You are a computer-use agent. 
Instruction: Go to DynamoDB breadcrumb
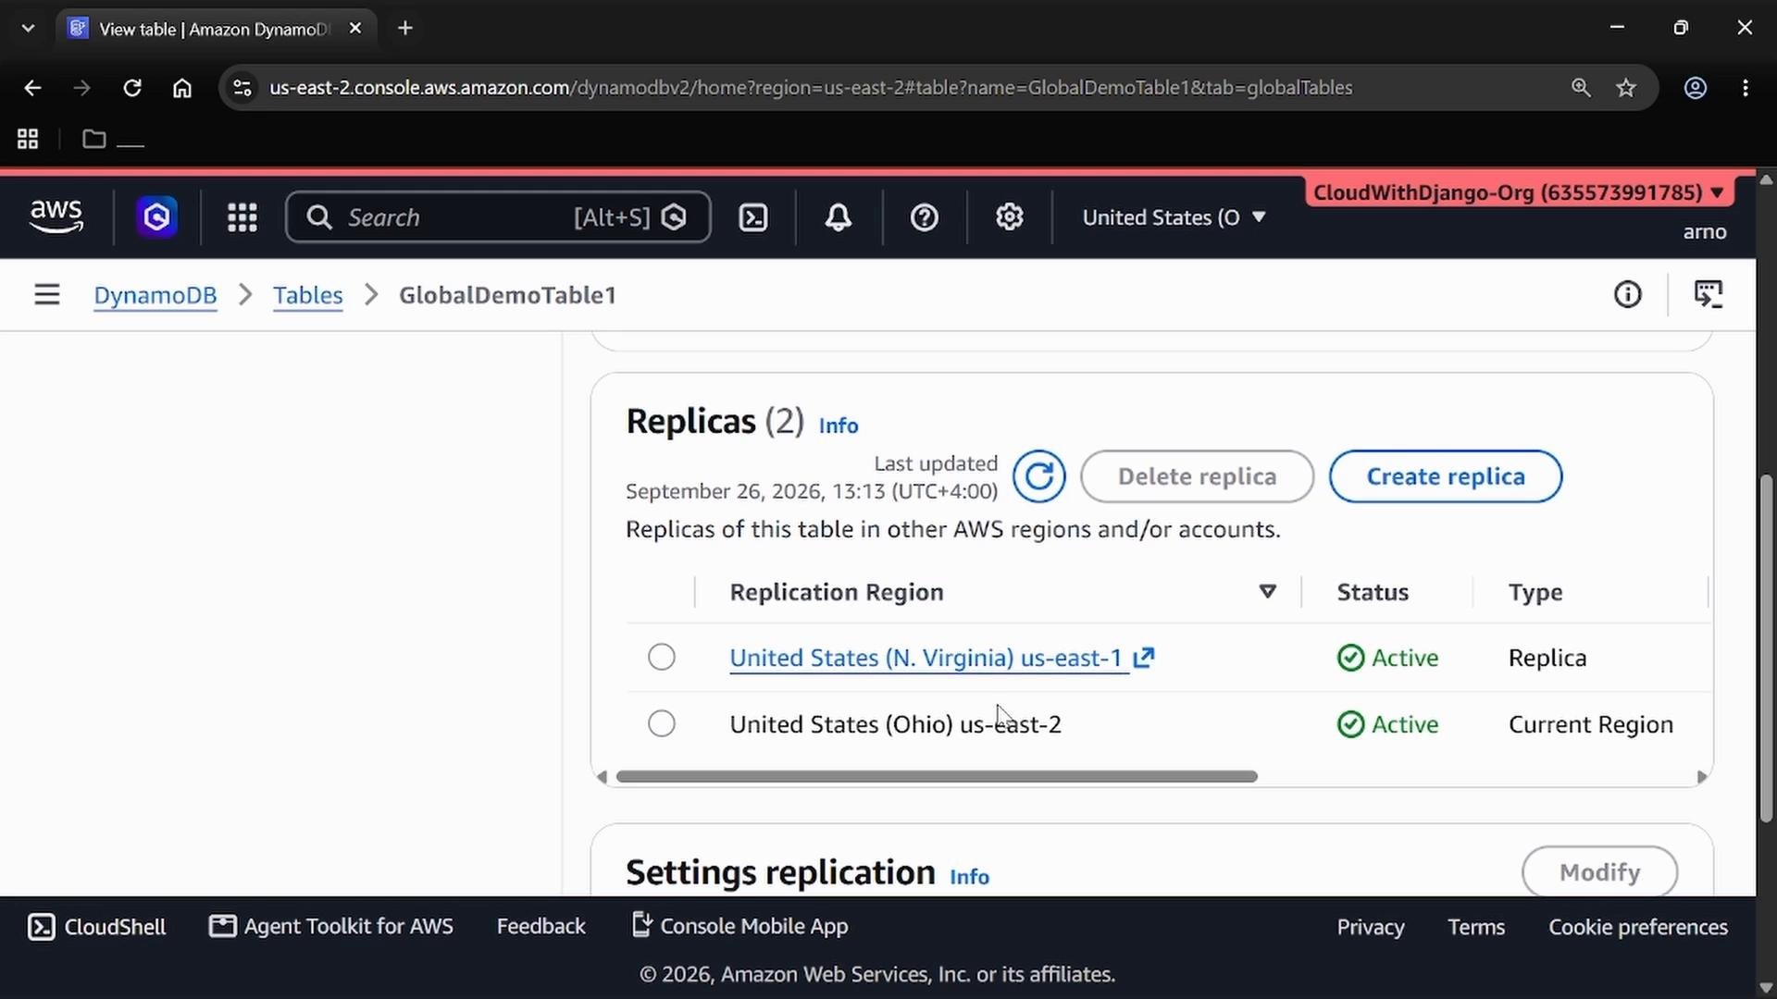(155, 295)
